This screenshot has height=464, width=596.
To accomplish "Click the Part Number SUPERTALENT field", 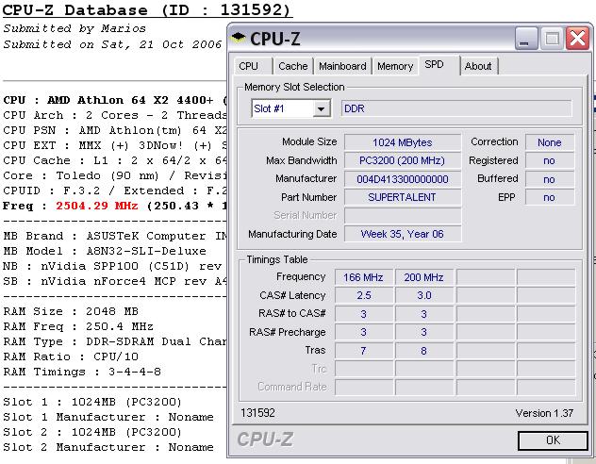I will click(x=403, y=197).
